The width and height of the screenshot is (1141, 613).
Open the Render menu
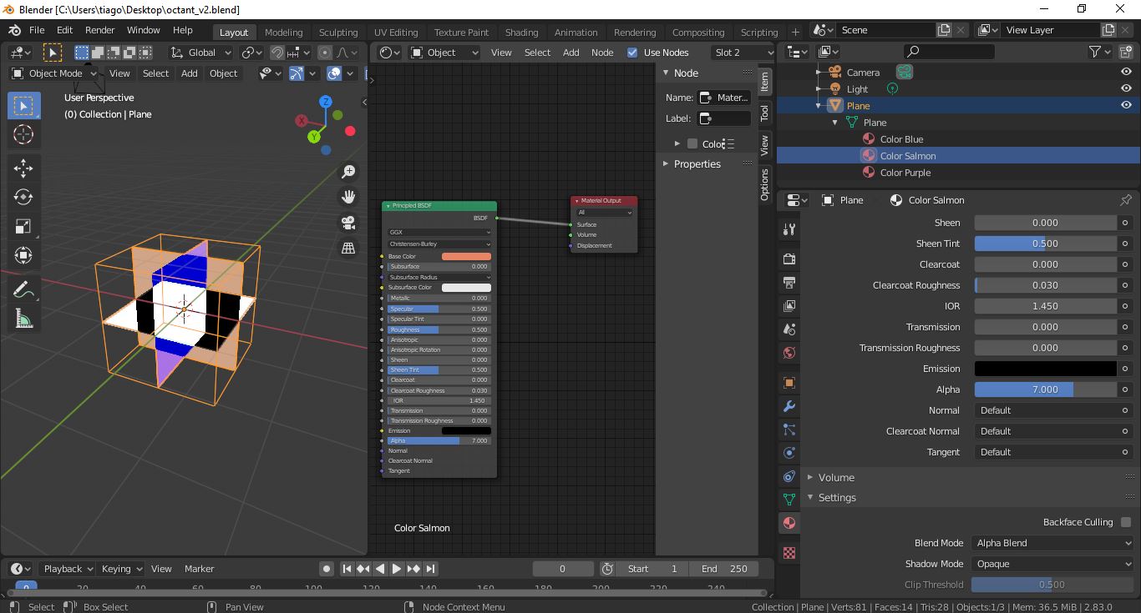(99, 30)
